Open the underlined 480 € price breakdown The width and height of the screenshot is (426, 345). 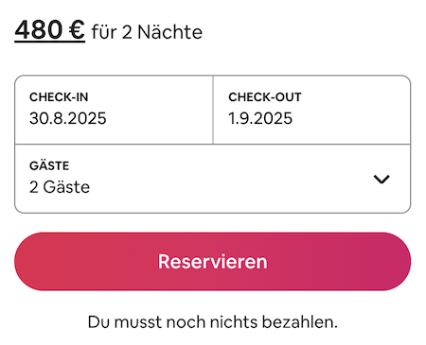click(50, 30)
